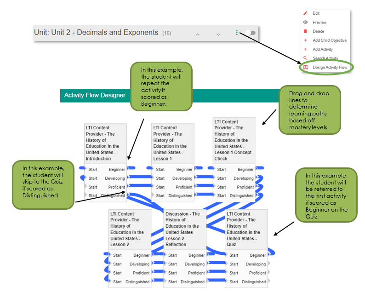This screenshot has width=365, height=293.
Task: Click the red trash Delete icon
Action: click(305, 31)
